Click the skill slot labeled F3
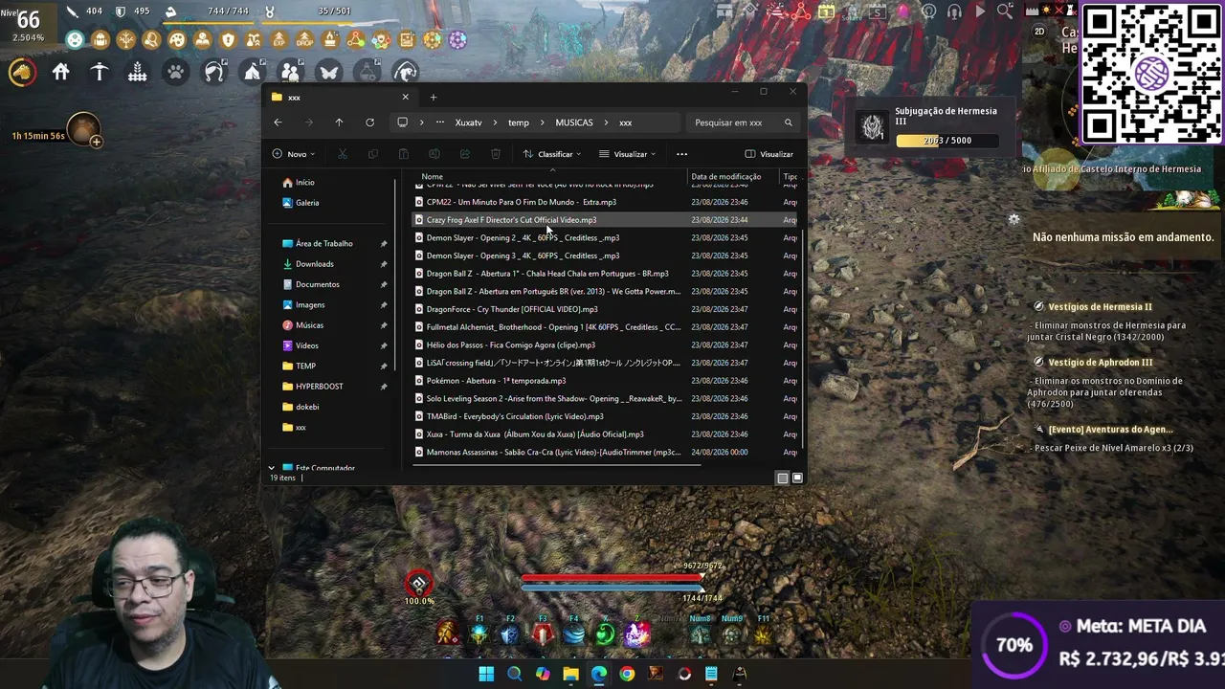This screenshot has width=1225, height=689. tap(543, 633)
